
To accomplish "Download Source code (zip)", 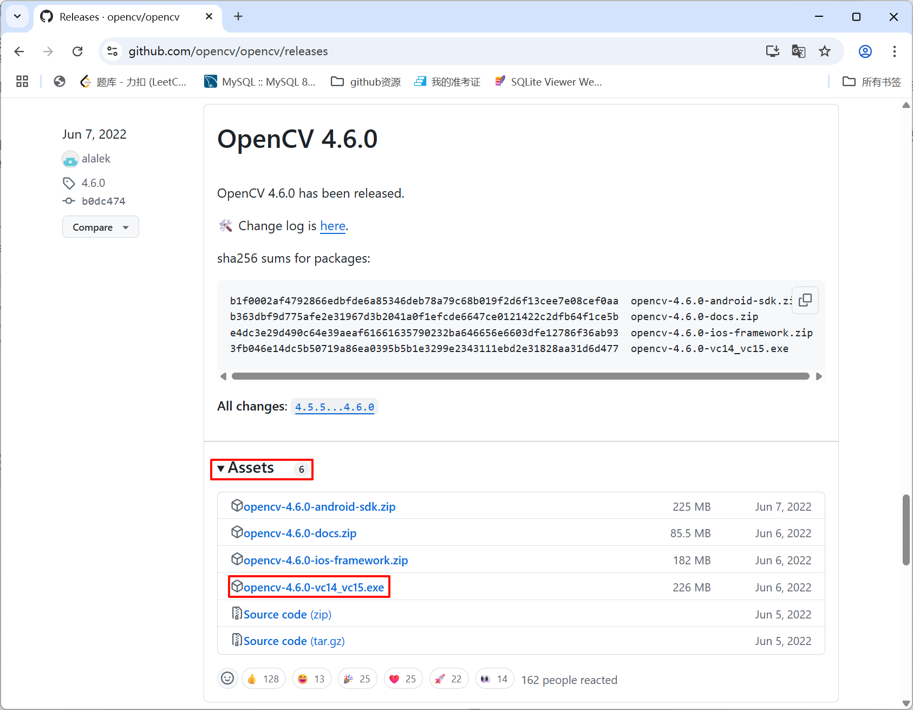I will [x=288, y=614].
